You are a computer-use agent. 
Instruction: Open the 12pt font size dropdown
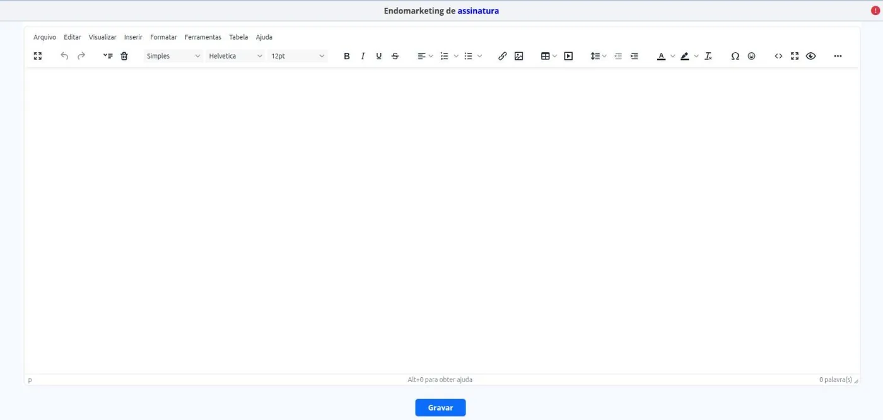[298, 56]
